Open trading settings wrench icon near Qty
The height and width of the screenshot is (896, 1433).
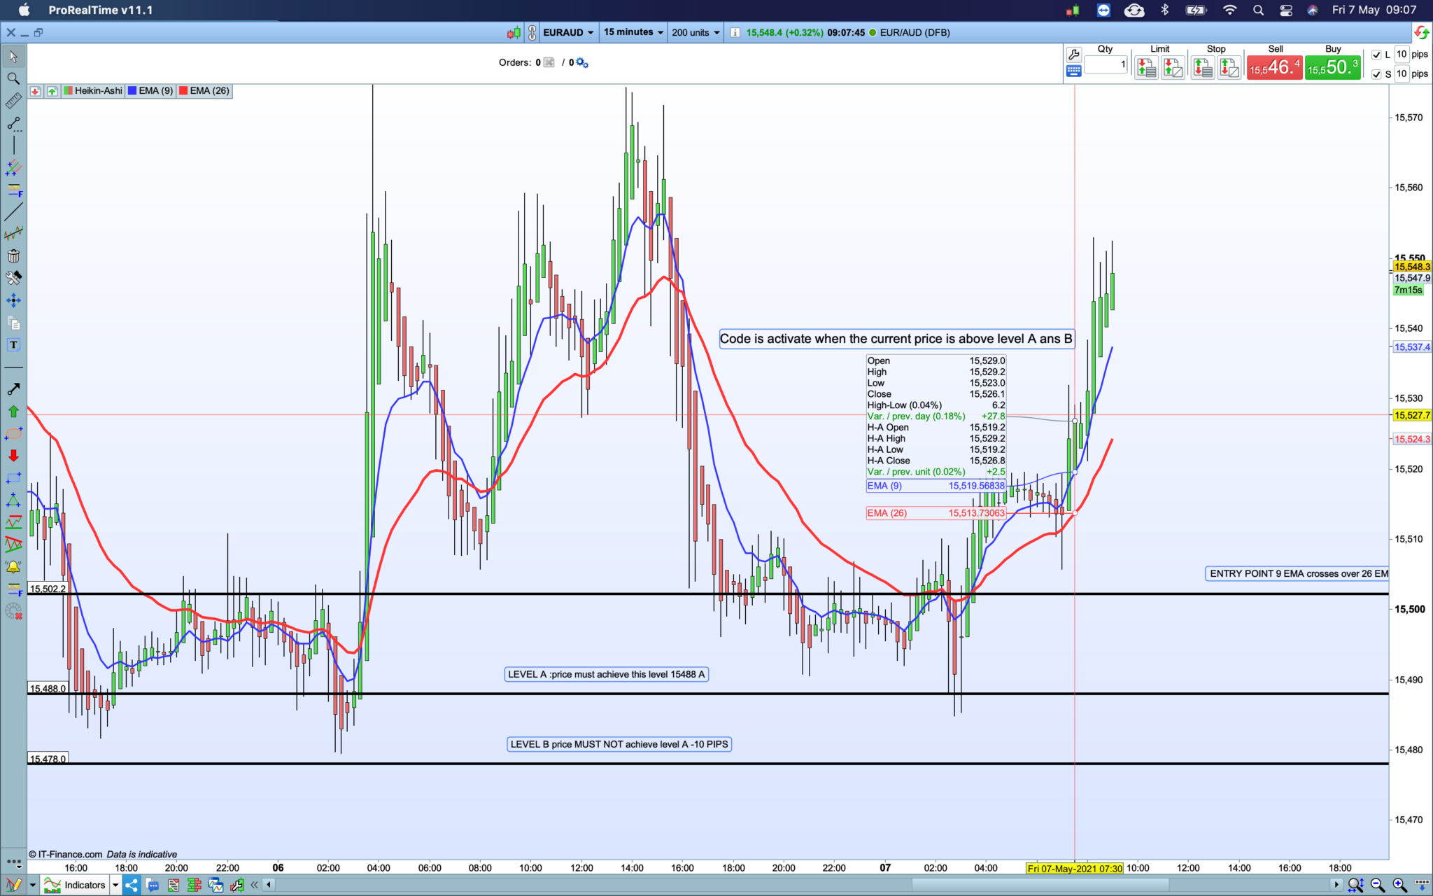1073,54
